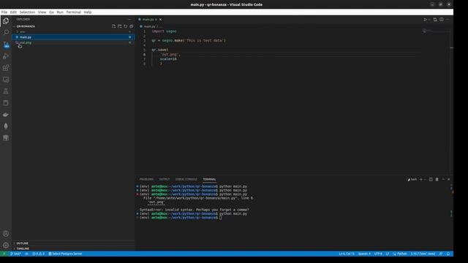Viewport: 468px width, 263px height.
Task: Switch to the Problems panel tab
Action: (146, 179)
